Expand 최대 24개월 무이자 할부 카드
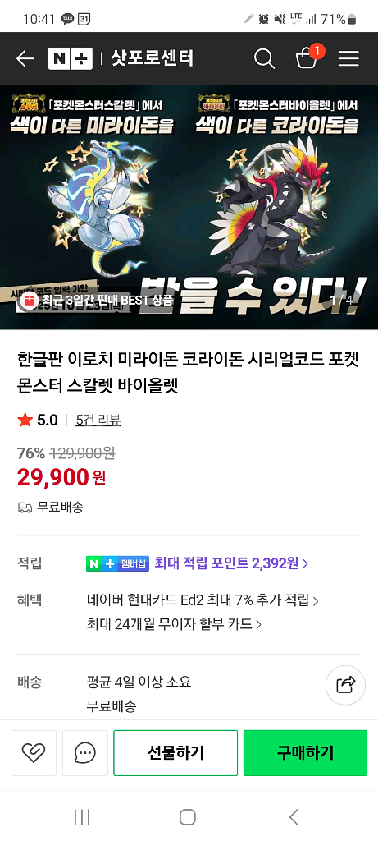 [x=174, y=624]
